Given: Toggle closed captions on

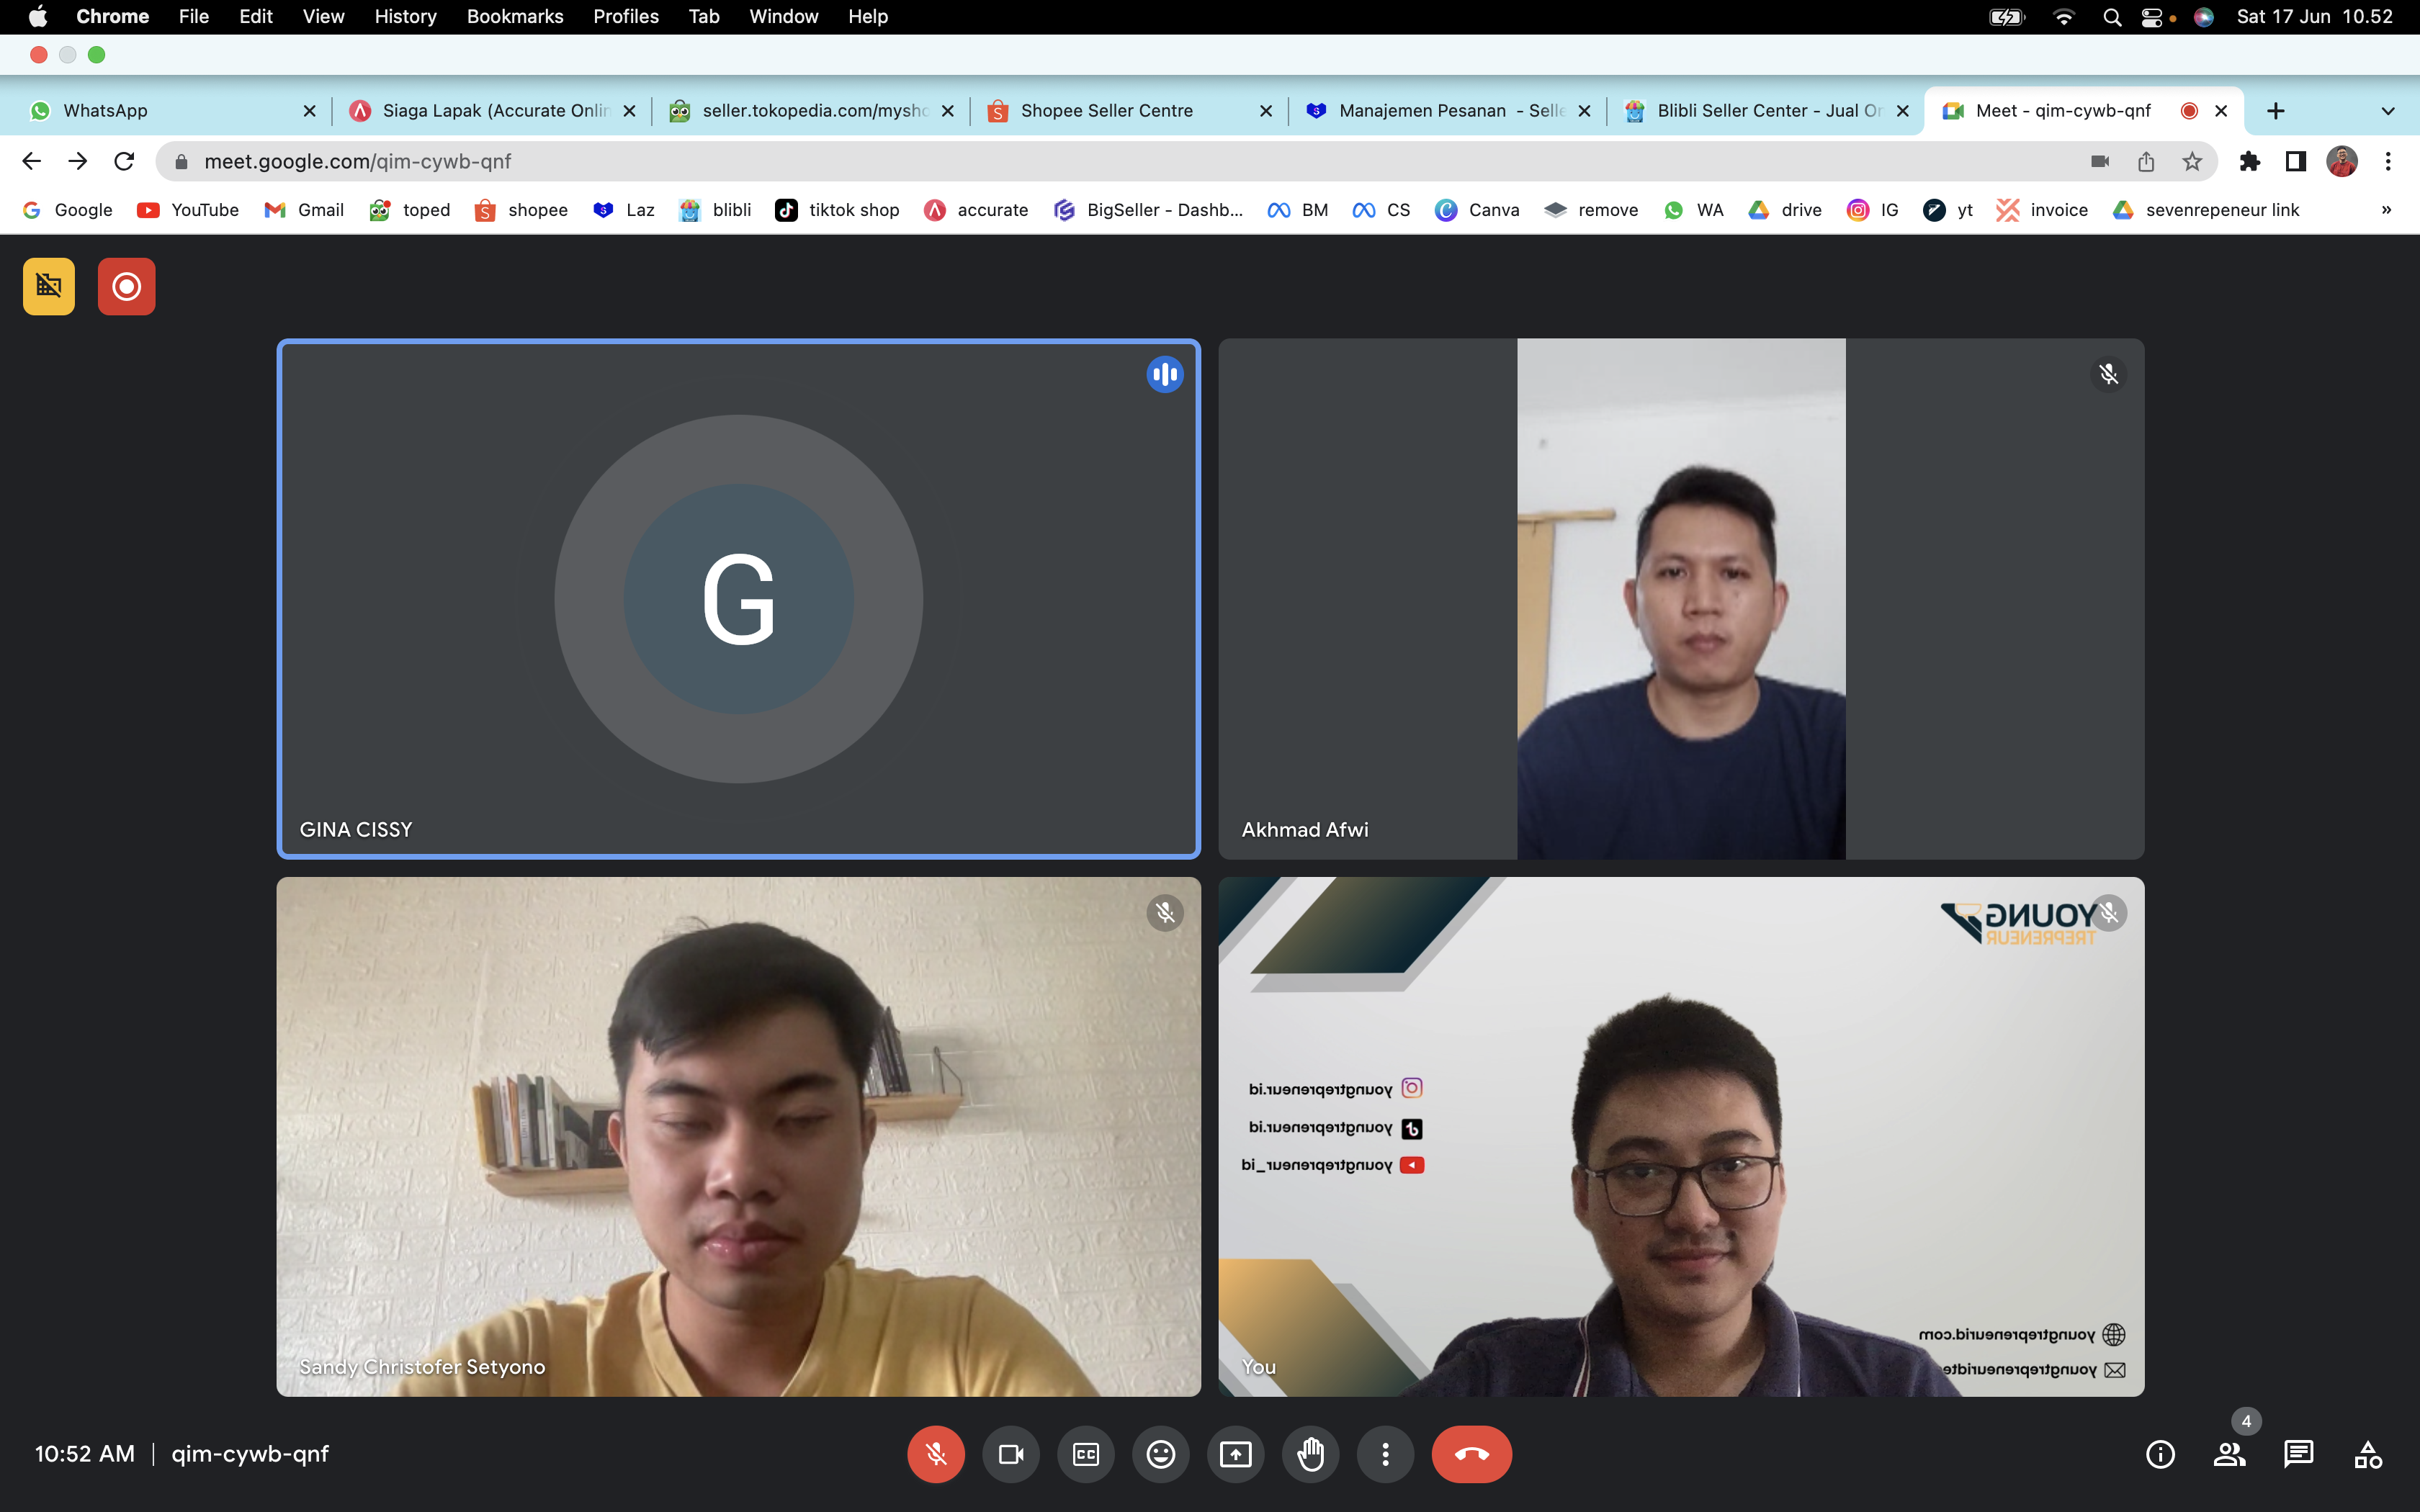Looking at the screenshot, I should [x=1085, y=1454].
